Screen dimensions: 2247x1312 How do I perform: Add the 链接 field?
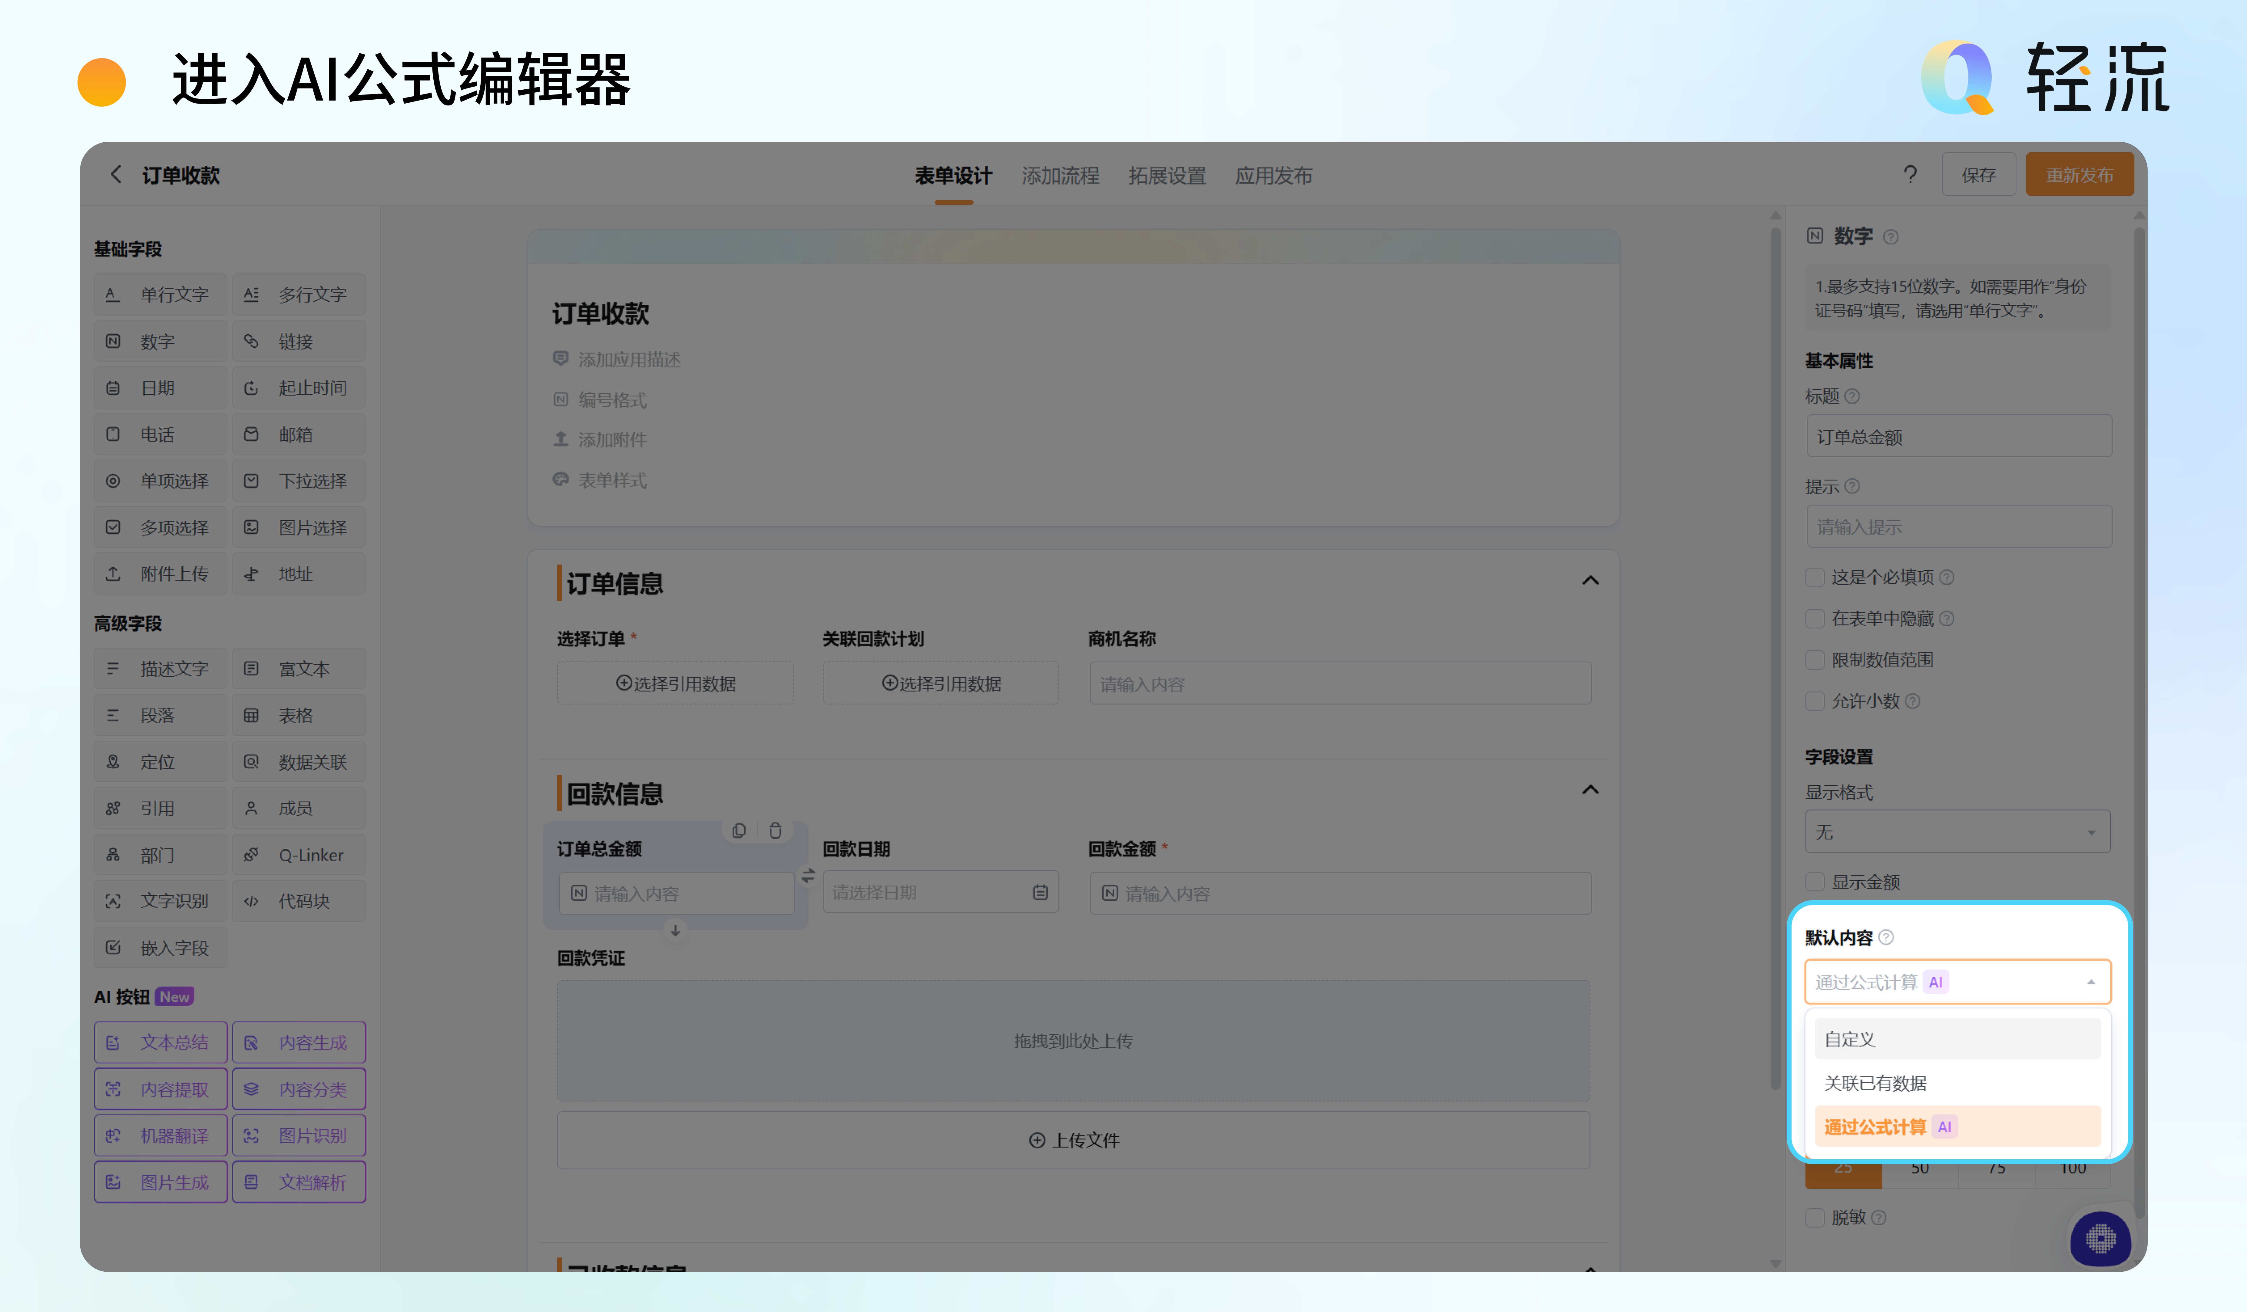pyautogui.click(x=299, y=342)
